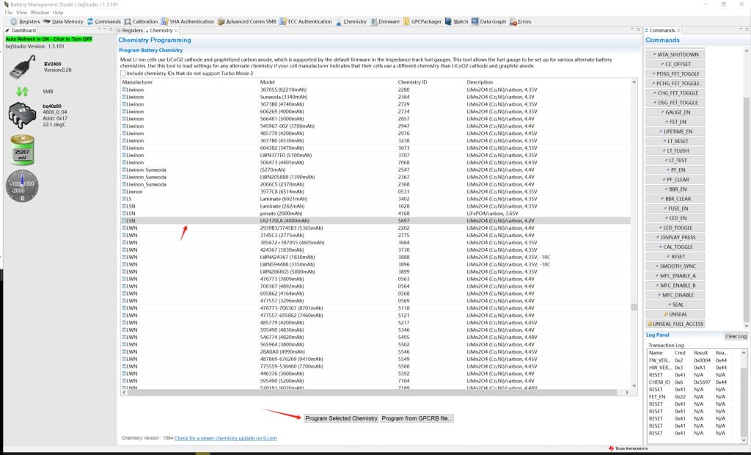Click the bq40z80 chip icon

click(x=22, y=115)
